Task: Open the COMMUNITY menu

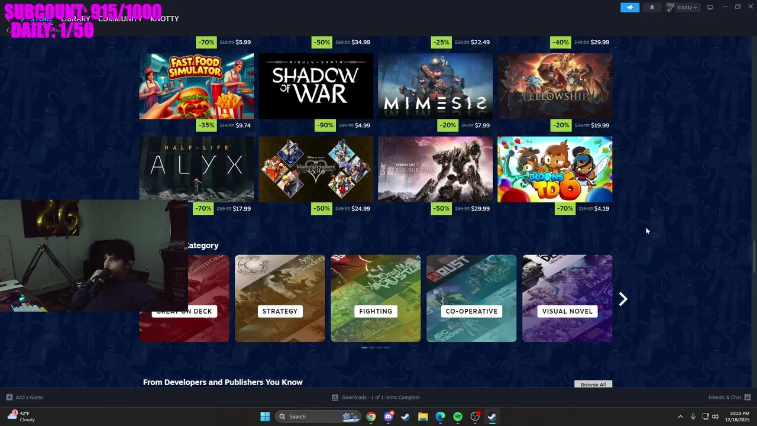Action: [x=120, y=19]
